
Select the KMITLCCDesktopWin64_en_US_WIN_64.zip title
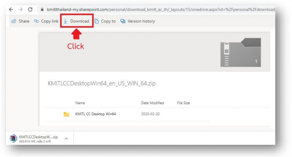(x=102, y=83)
